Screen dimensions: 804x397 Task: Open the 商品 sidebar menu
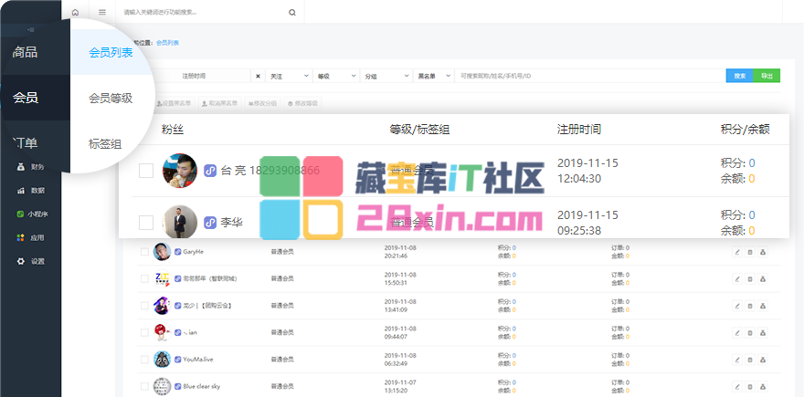pyautogui.click(x=26, y=52)
